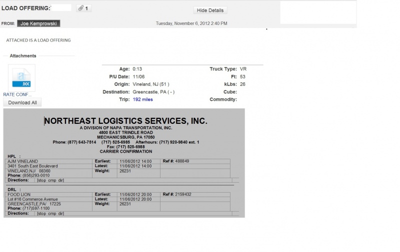
Task: Click the Hide Details button
Action: (x=210, y=10)
